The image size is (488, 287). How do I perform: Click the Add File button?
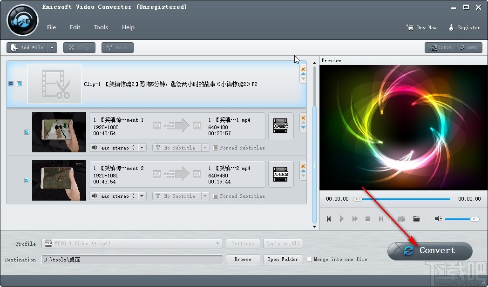(x=27, y=47)
